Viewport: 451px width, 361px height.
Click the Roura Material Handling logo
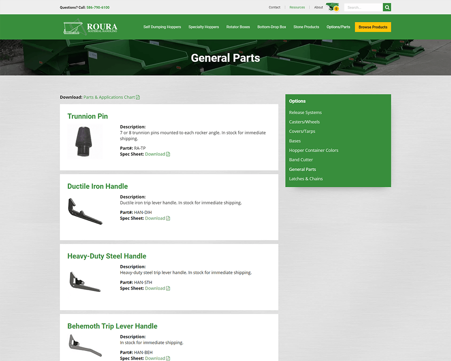pyautogui.click(x=90, y=27)
